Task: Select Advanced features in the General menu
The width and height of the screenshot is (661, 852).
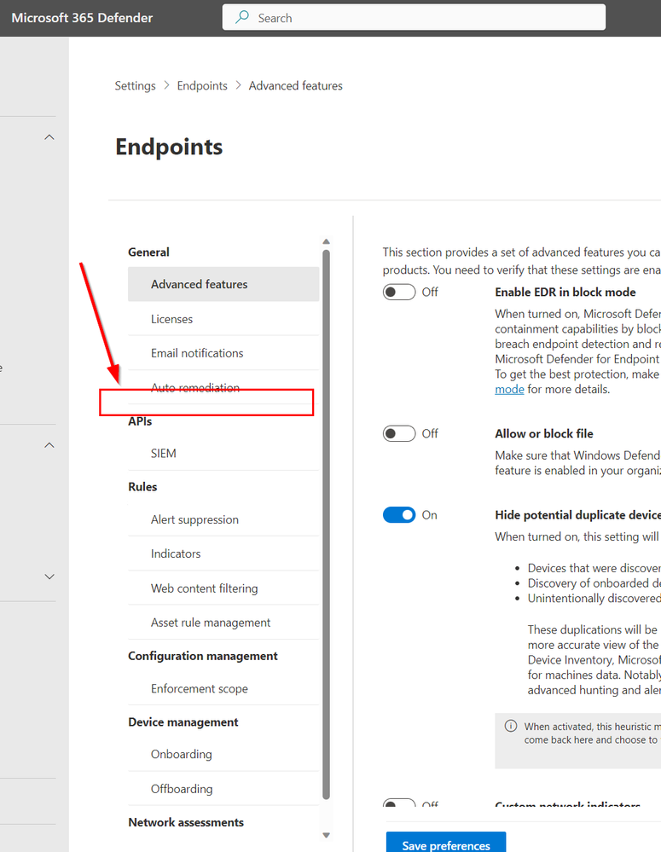Action: (223, 284)
